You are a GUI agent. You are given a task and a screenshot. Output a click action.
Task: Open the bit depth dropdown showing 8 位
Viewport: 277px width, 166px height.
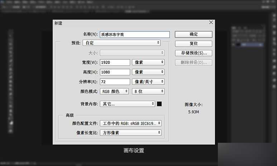click(148, 91)
